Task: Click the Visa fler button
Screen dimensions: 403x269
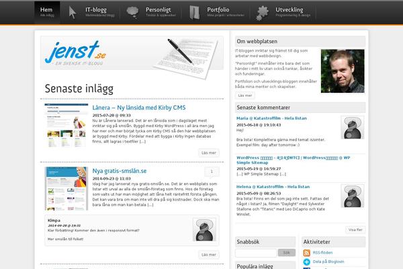Action: coord(355,229)
